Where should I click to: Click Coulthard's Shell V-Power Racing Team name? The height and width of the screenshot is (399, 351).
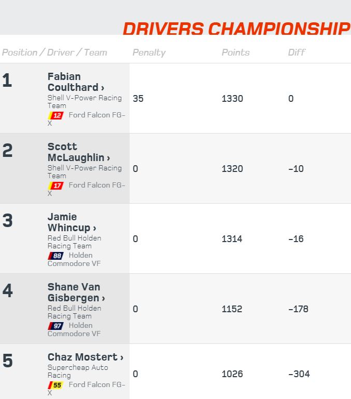pyautogui.click(x=85, y=101)
